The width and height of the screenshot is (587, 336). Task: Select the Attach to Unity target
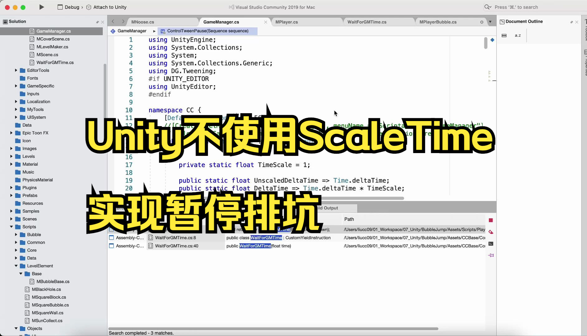(x=107, y=7)
